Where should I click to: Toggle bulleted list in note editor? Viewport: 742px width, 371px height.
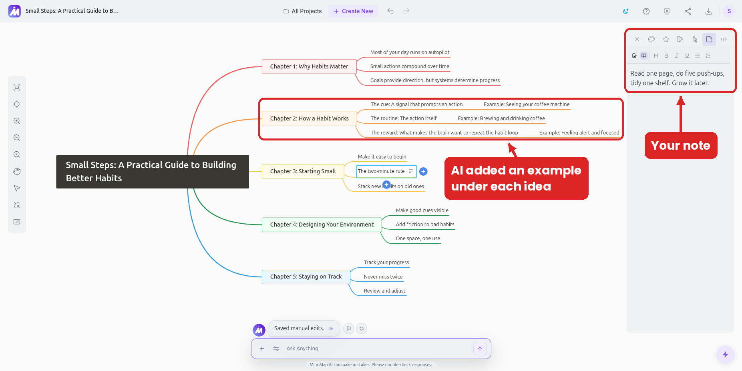(698, 56)
